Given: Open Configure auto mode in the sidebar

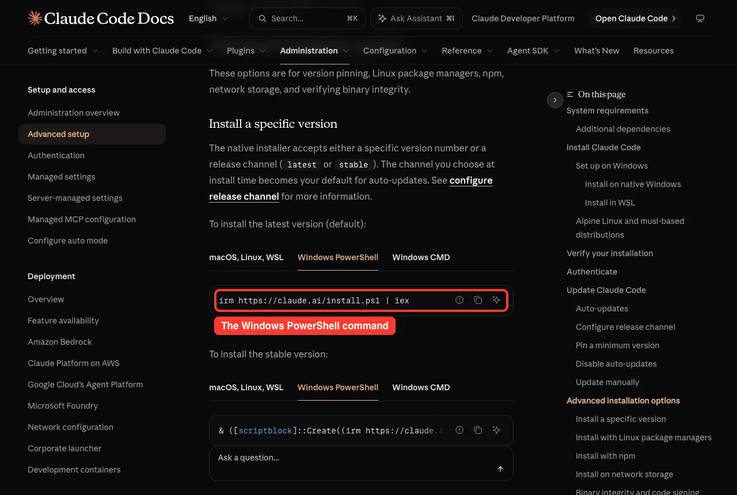Looking at the screenshot, I should tap(67, 241).
